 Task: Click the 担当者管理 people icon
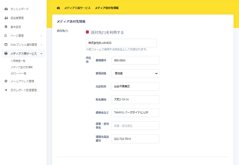coord(6,18)
